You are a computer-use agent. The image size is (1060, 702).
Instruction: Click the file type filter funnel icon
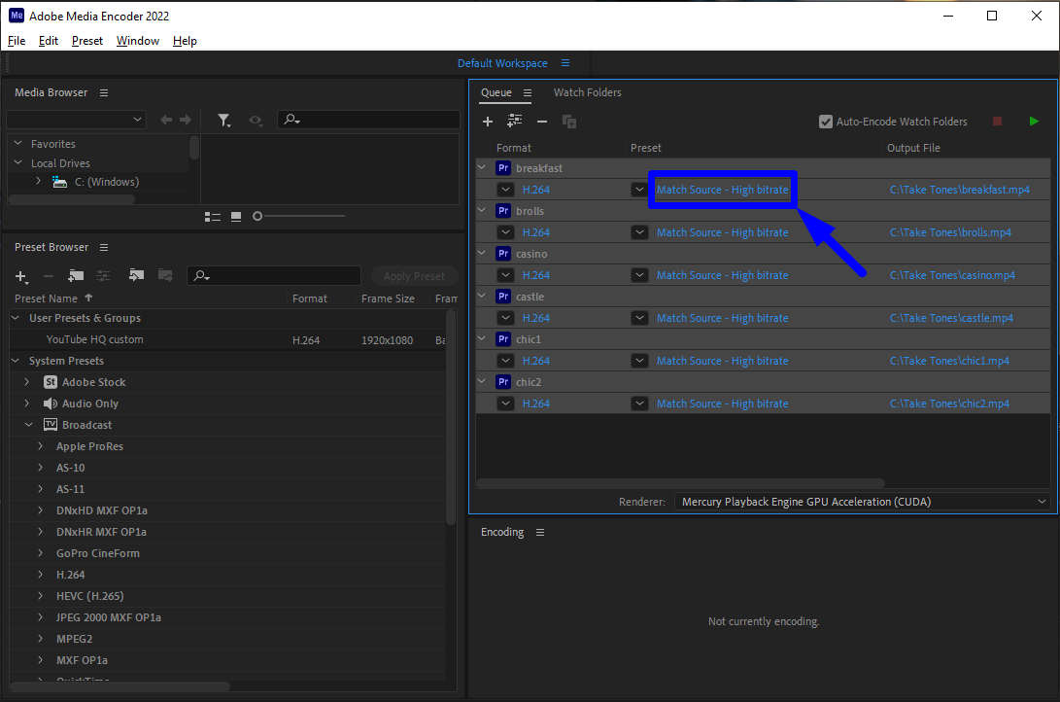click(x=223, y=120)
